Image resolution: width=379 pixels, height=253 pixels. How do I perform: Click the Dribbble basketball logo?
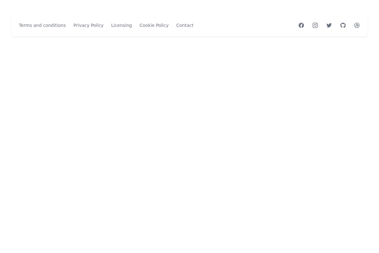point(357,25)
